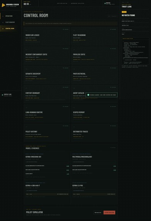Image resolution: width=151 pixels, height=221 pixels.
Task: Open the Agent Catalog card
Action: 94,94
